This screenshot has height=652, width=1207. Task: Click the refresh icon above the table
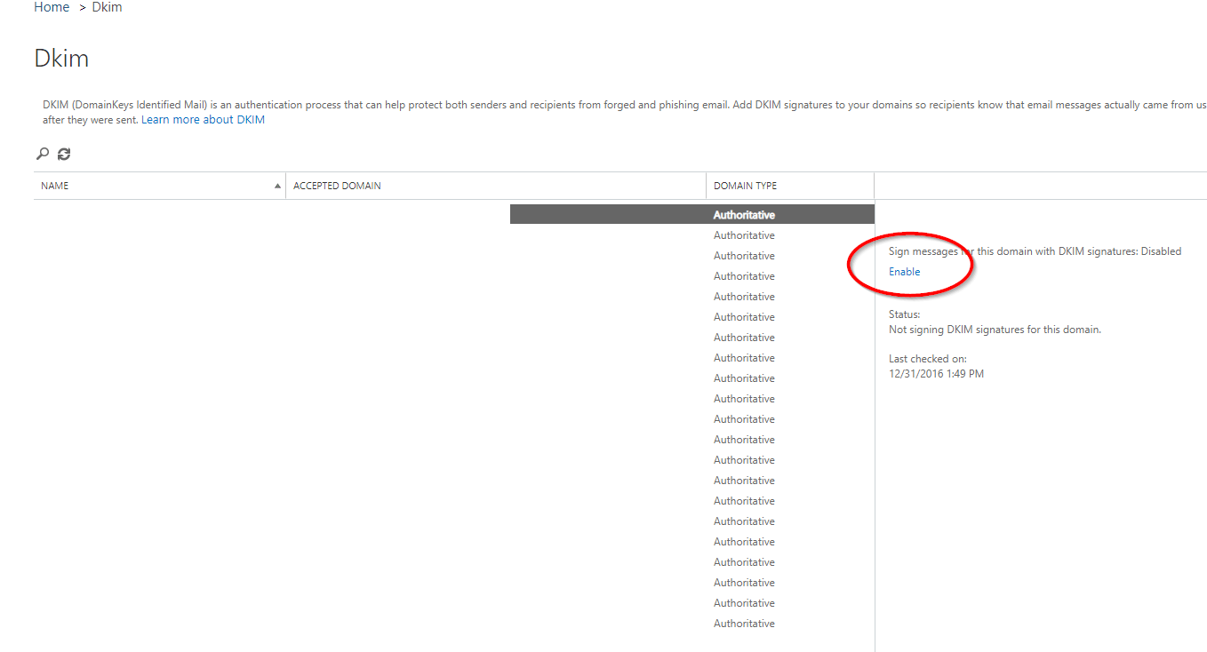pyautogui.click(x=64, y=154)
